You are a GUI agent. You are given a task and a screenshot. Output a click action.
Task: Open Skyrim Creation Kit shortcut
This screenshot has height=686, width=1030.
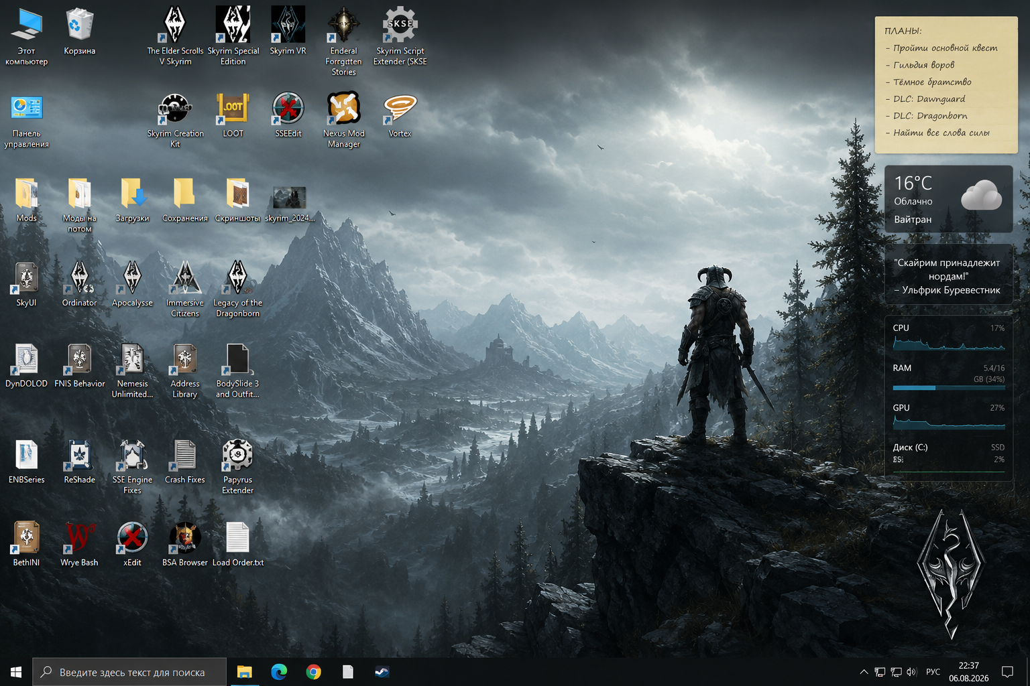tap(175, 120)
